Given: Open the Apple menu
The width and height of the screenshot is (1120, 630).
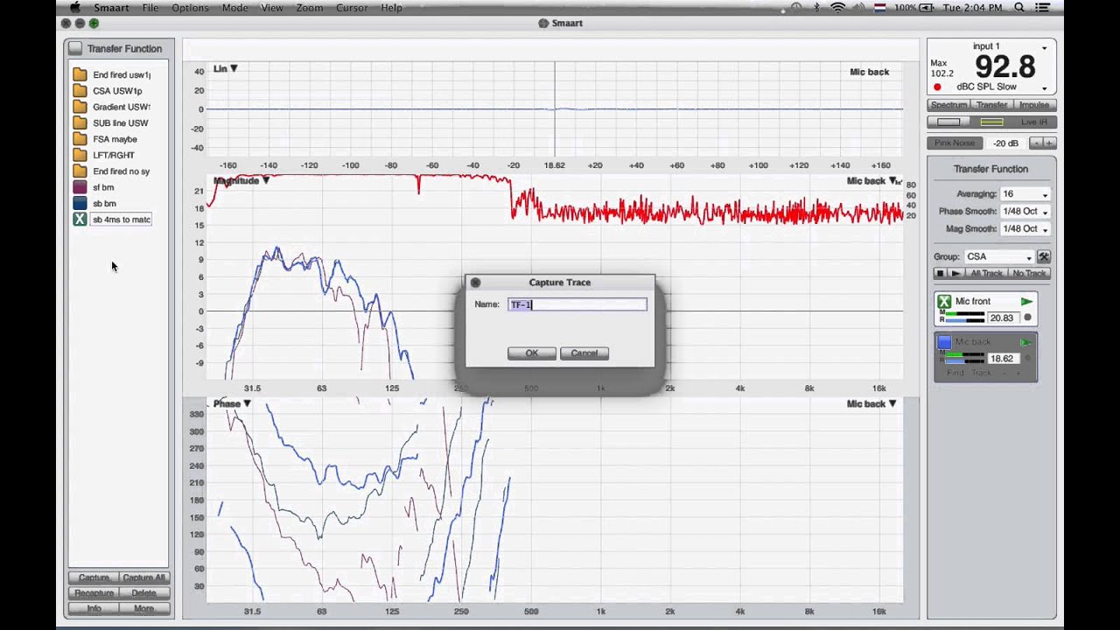Looking at the screenshot, I should (x=75, y=7).
